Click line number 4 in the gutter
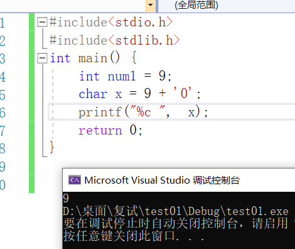The image size is (295, 249). tap(3, 77)
